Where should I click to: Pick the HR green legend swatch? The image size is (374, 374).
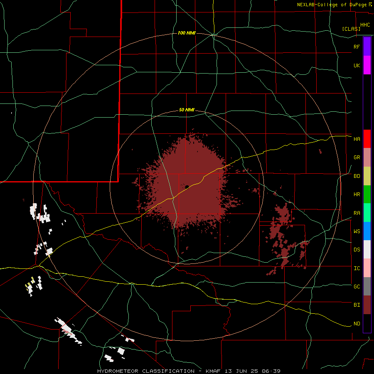[x=367, y=194]
